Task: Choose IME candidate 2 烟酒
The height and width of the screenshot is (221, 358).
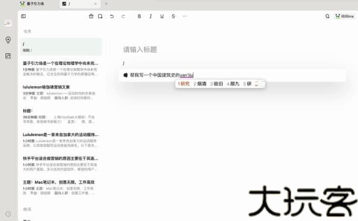Action: click(200, 84)
